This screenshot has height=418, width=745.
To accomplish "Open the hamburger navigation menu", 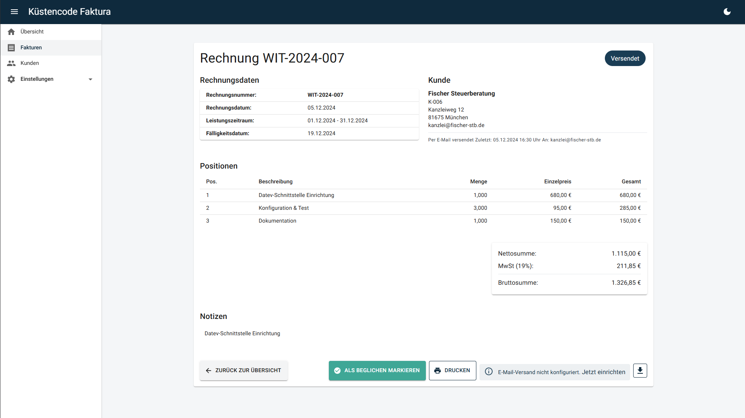I will pos(14,12).
